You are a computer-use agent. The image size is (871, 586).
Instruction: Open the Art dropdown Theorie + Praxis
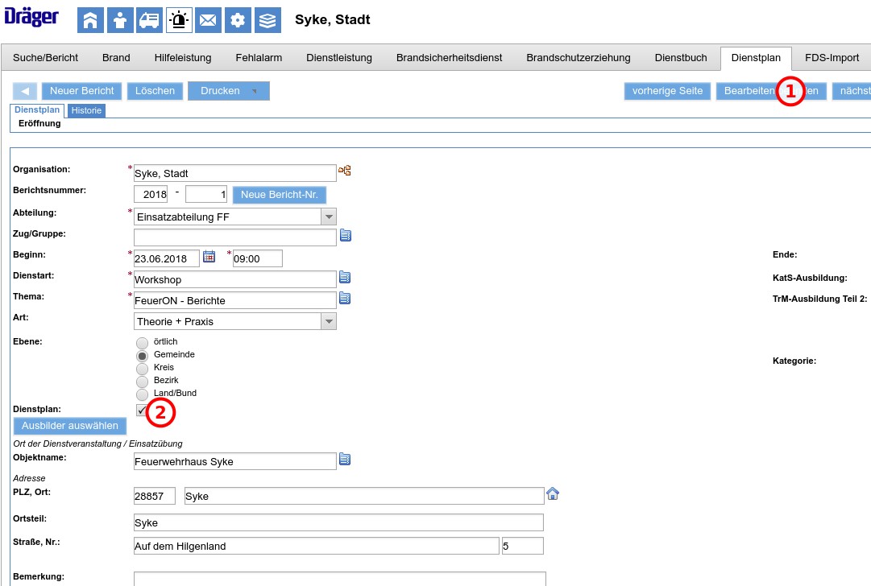pos(328,321)
